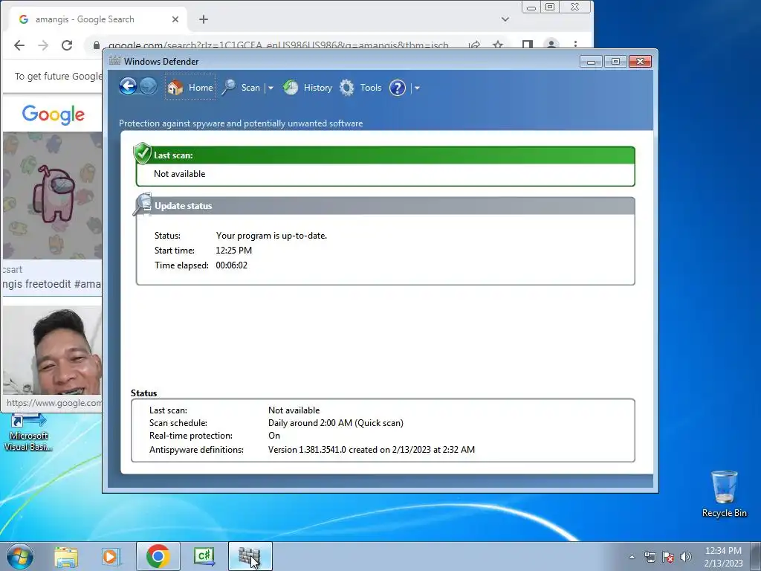761x571 pixels.
Task: Open a new tab in Chrome
Action: pos(204,19)
